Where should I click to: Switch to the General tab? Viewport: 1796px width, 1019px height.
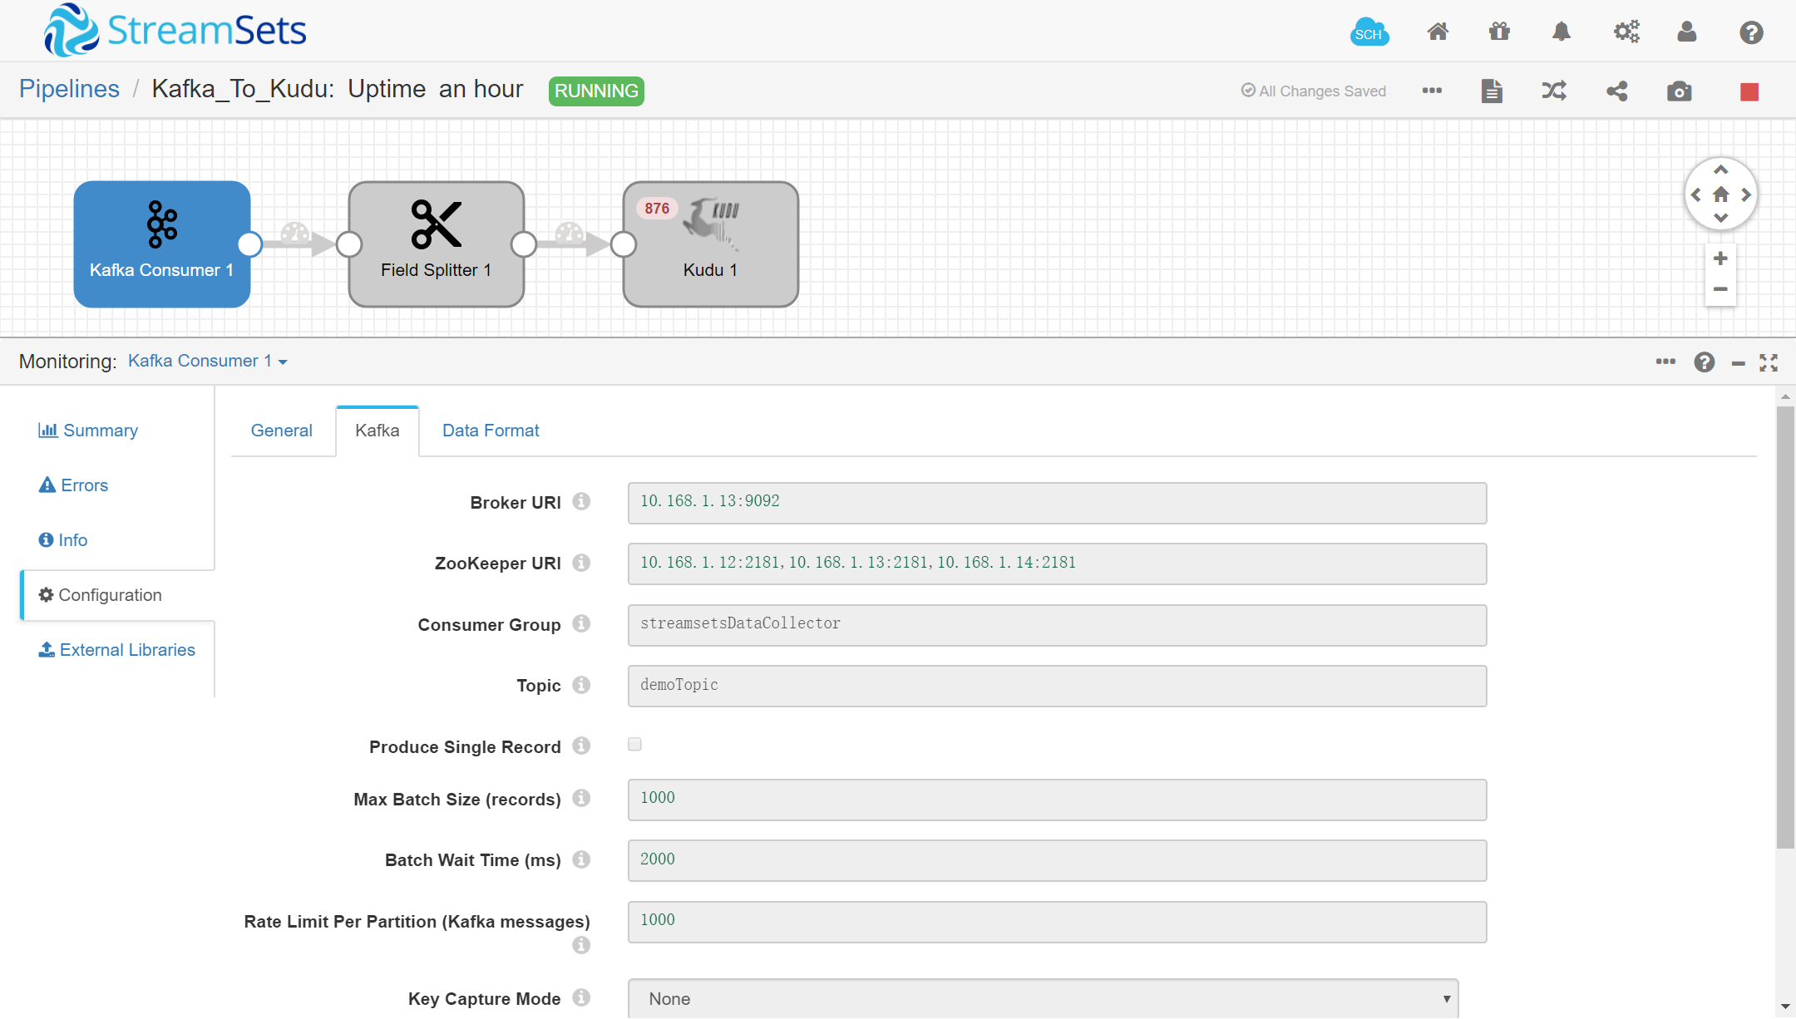281,431
